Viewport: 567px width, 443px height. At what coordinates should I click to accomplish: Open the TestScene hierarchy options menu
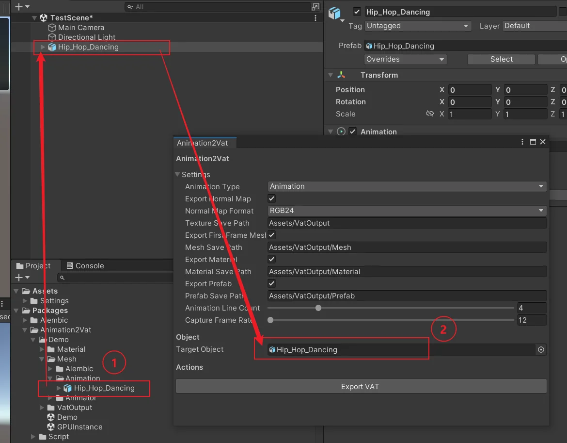(x=315, y=18)
